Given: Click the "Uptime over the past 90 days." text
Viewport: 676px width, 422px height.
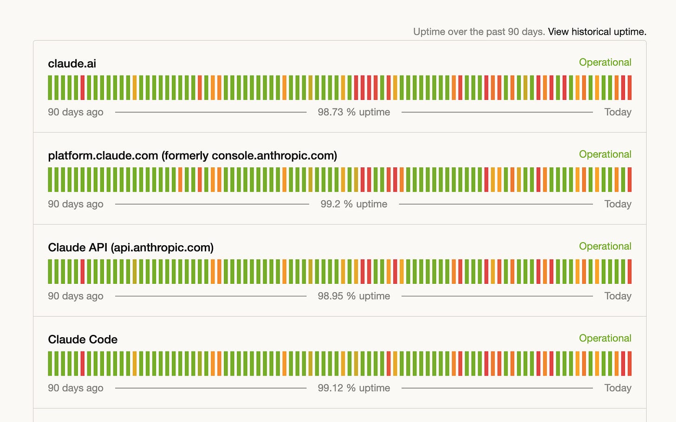Looking at the screenshot, I should pyautogui.click(x=479, y=32).
